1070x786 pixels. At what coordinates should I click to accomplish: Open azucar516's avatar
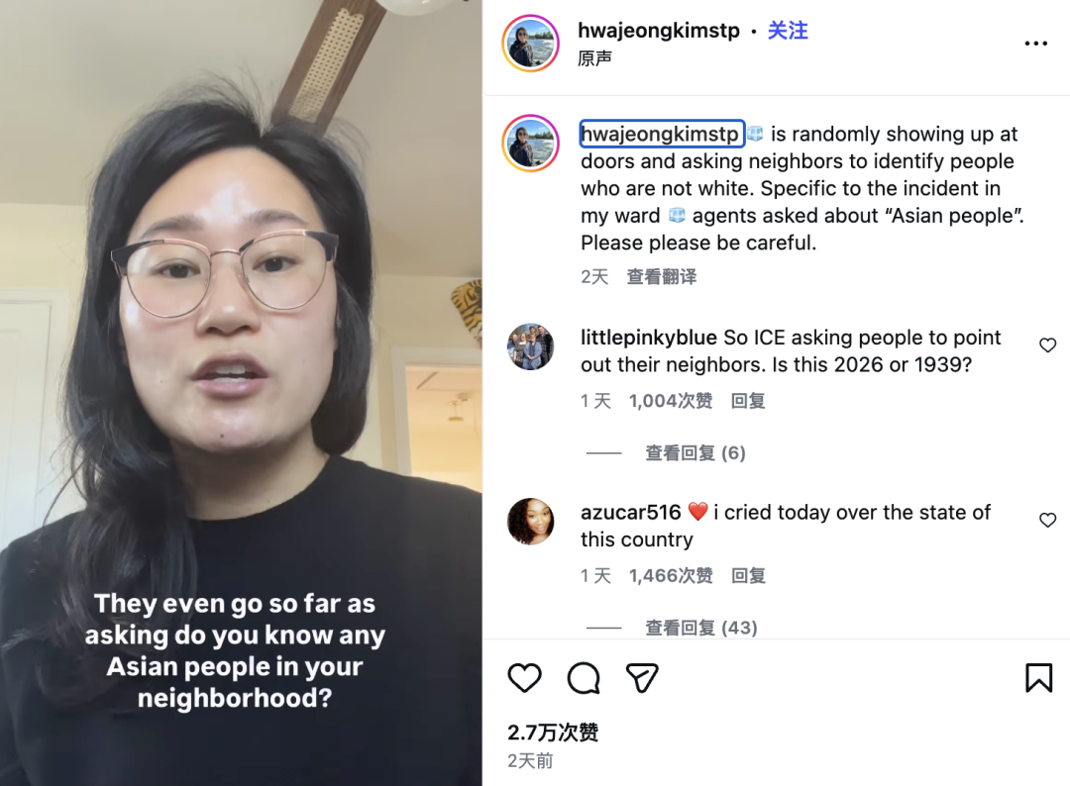[x=531, y=522]
